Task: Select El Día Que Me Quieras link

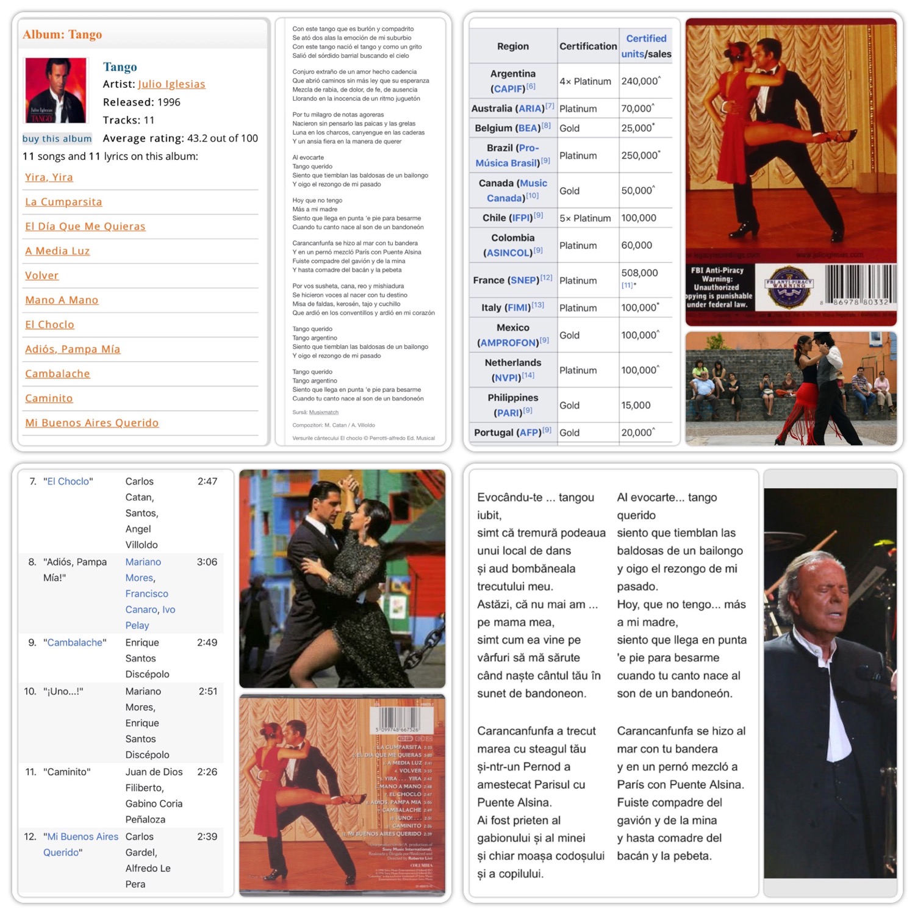Action: pos(85,226)
